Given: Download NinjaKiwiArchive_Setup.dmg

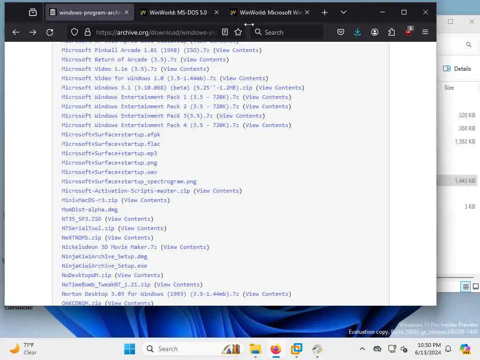Looking at the screenshot, I should click(x=105, y=256).
